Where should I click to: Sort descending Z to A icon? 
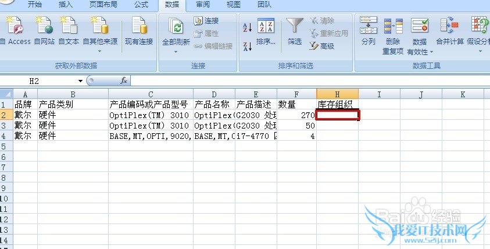[x=248, y=46]
